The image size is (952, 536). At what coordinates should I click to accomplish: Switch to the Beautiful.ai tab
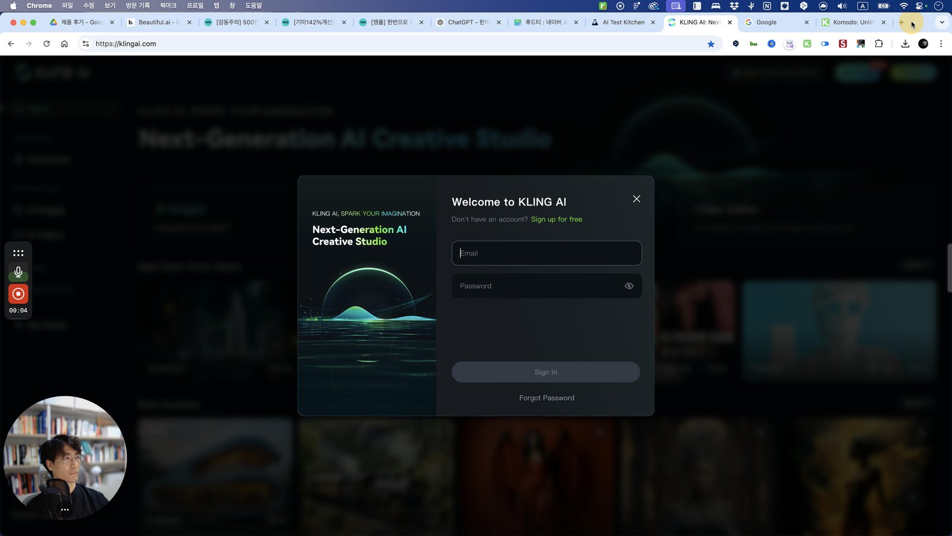coord(159,22)
